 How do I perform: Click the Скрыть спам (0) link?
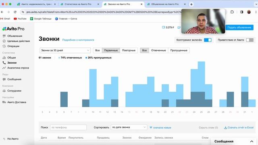point(208,128)
